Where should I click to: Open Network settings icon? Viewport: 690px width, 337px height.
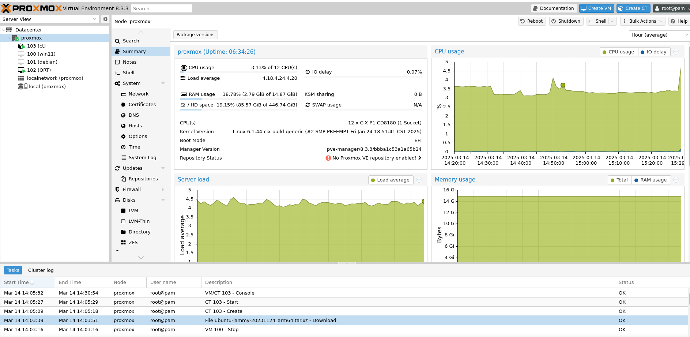pos(123,94)
